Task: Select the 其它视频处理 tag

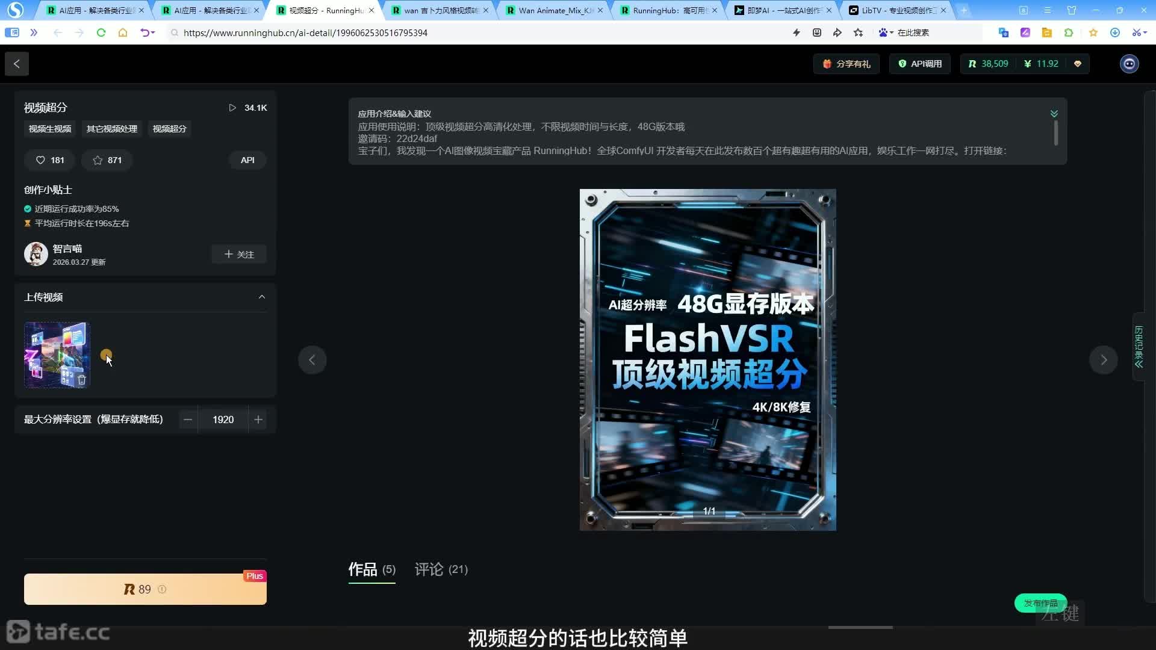Action: pos(112,129)
